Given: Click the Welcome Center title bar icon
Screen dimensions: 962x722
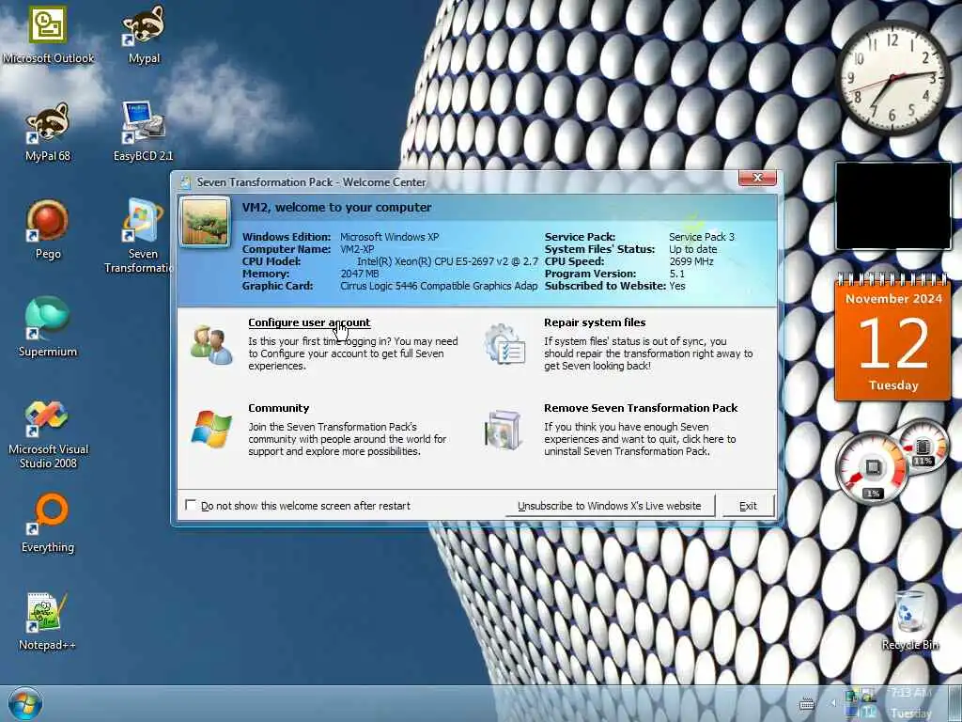Looking at the screenshot, I should (x=185, y=182).
